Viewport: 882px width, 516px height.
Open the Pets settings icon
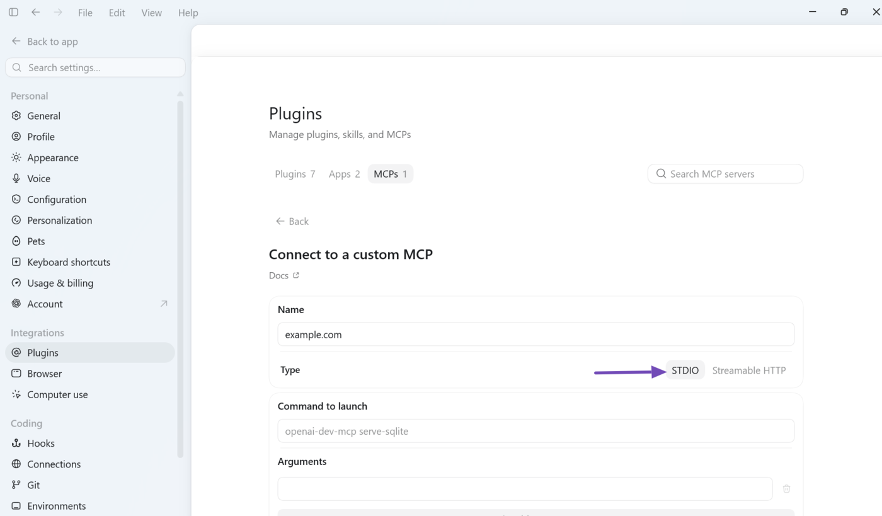pos(16,241)
